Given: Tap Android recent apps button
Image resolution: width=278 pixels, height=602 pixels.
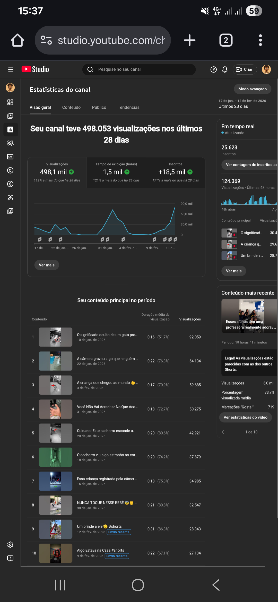Looking at the screenshot, I should 60,585.
